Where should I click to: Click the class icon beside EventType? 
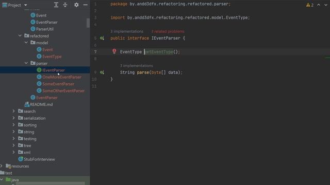[39, 57]
